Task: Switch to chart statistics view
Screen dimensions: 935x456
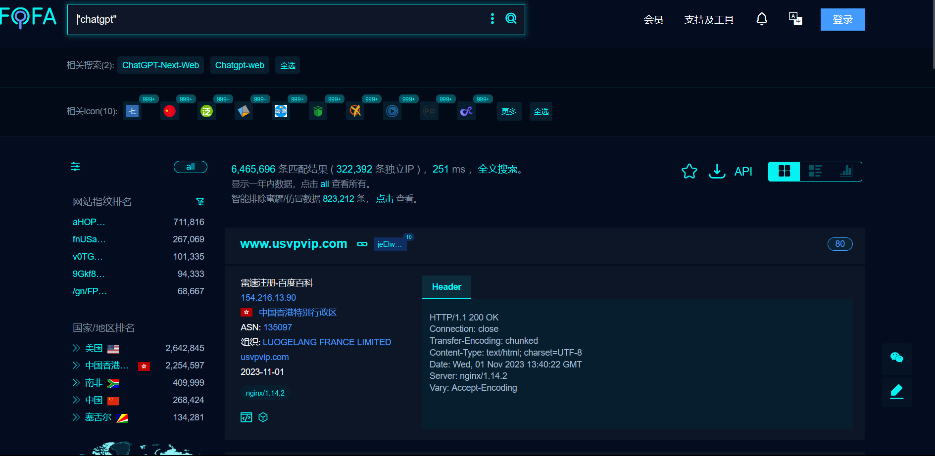Action: (x=846, y=172)
